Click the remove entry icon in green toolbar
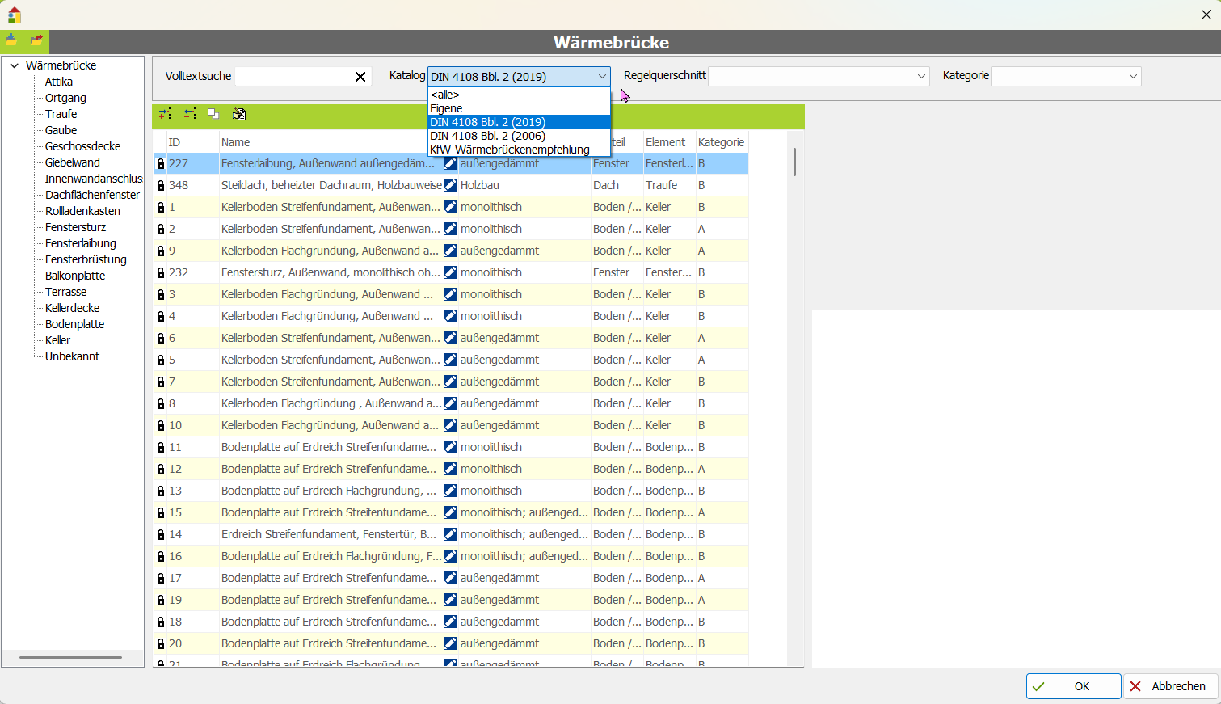The image size is (1221, 704). (x=190, y=114)
